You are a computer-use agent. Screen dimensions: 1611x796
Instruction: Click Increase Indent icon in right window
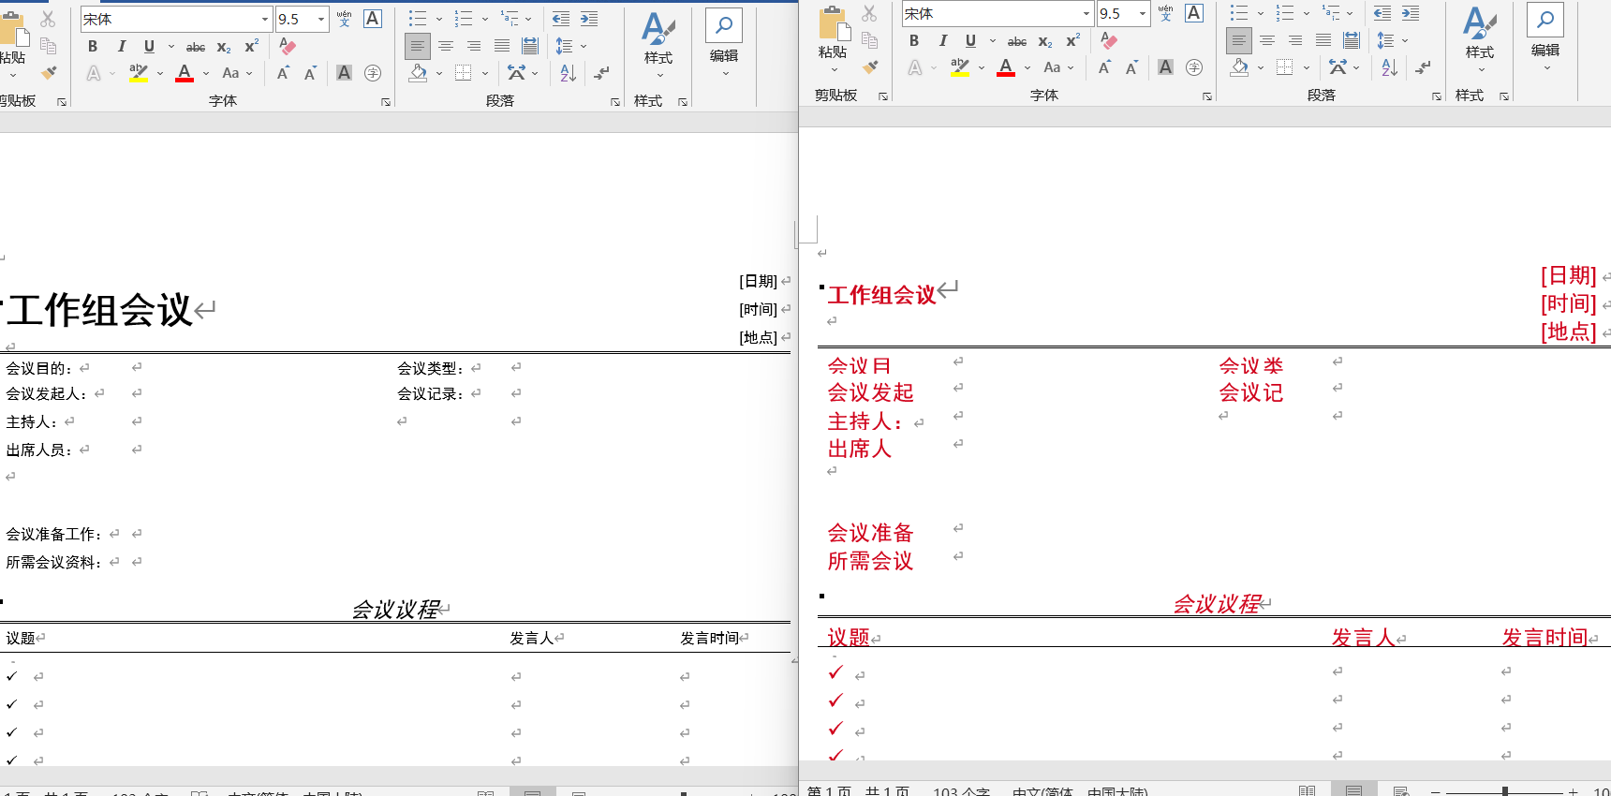[x=1411, y=13]
